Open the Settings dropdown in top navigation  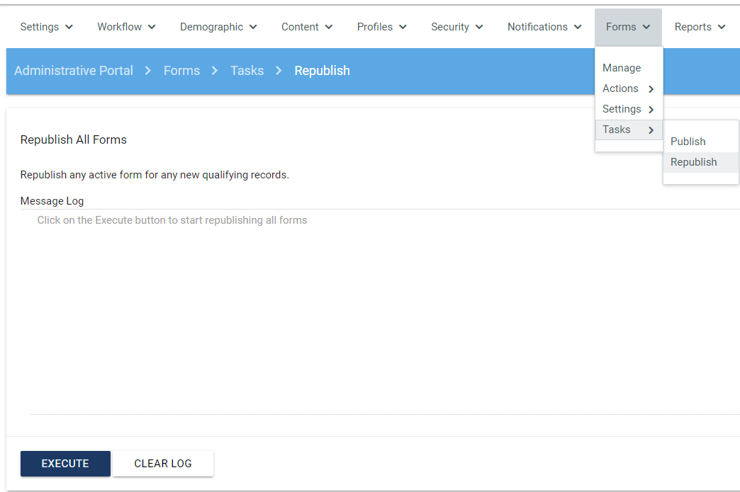coord(46,27)
